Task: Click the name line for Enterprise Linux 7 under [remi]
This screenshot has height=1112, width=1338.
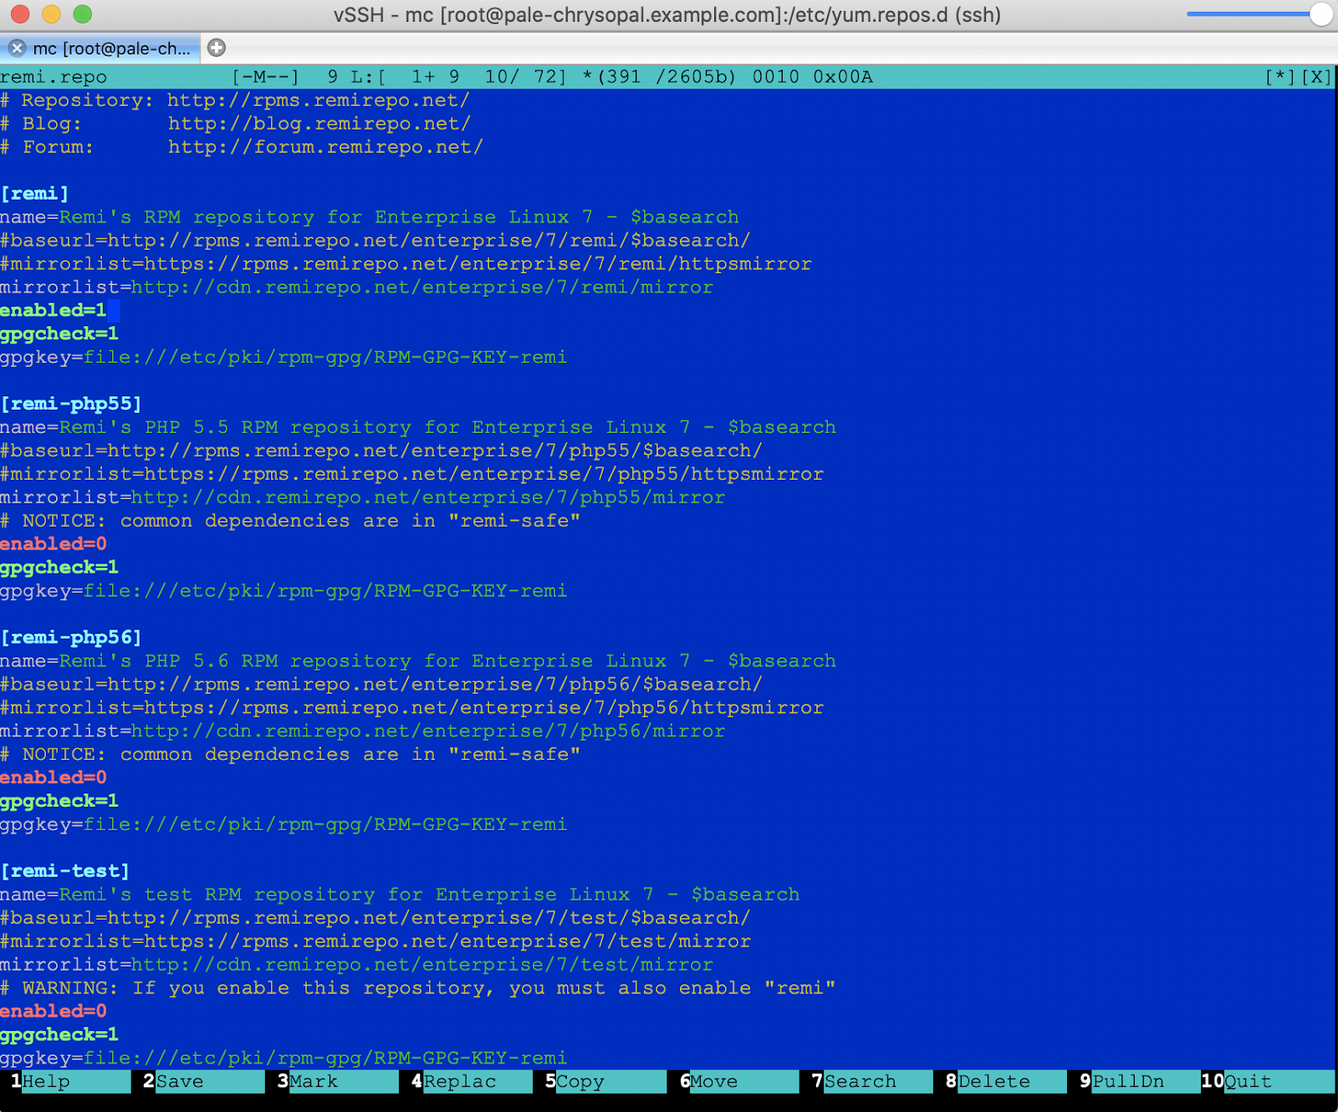Action: [x=370, y=217]
